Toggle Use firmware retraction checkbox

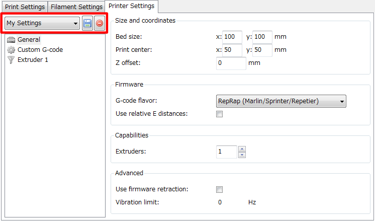219,190
